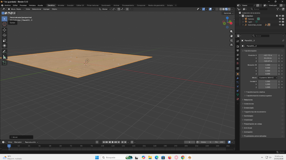Click the current frame marker at 1
The width and height of the screenshot is (286, 160).
[9, 146]
